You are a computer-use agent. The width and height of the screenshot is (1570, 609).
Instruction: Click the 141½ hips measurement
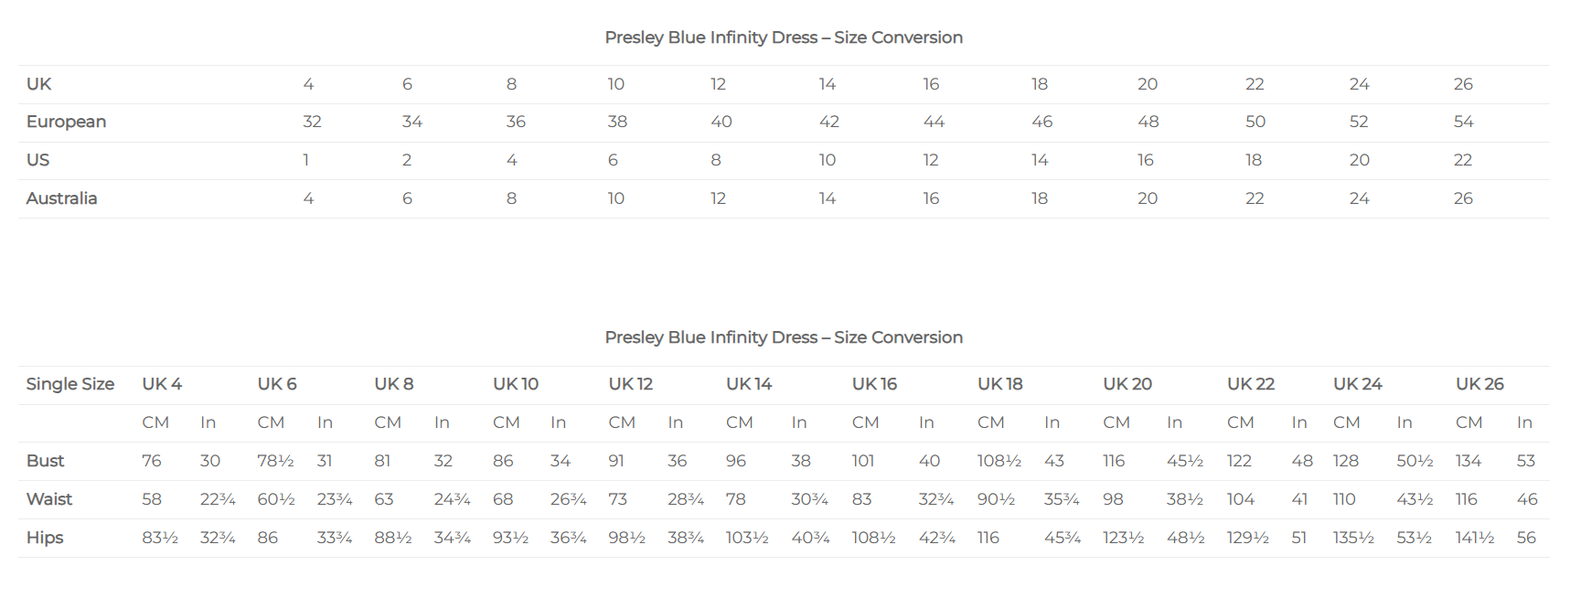1475,538
